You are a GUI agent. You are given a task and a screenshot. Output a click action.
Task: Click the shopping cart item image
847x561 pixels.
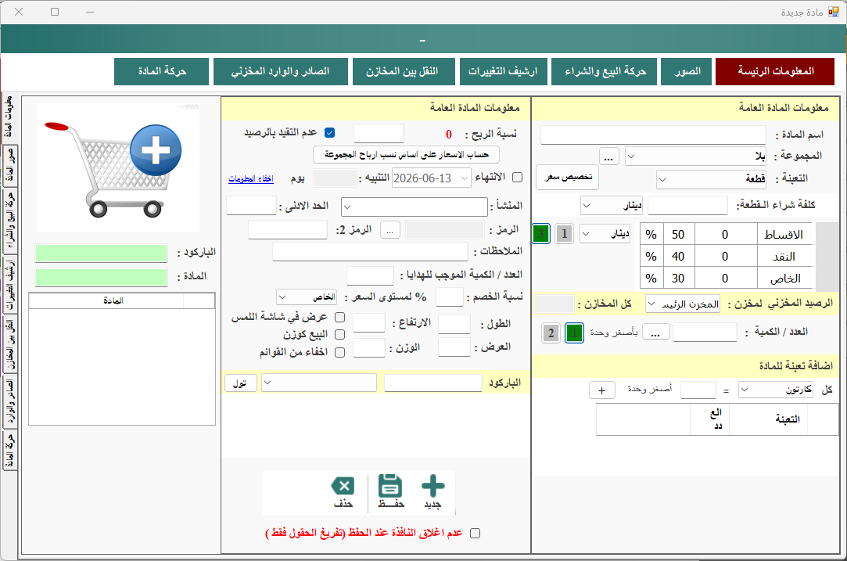coord(118,168)
